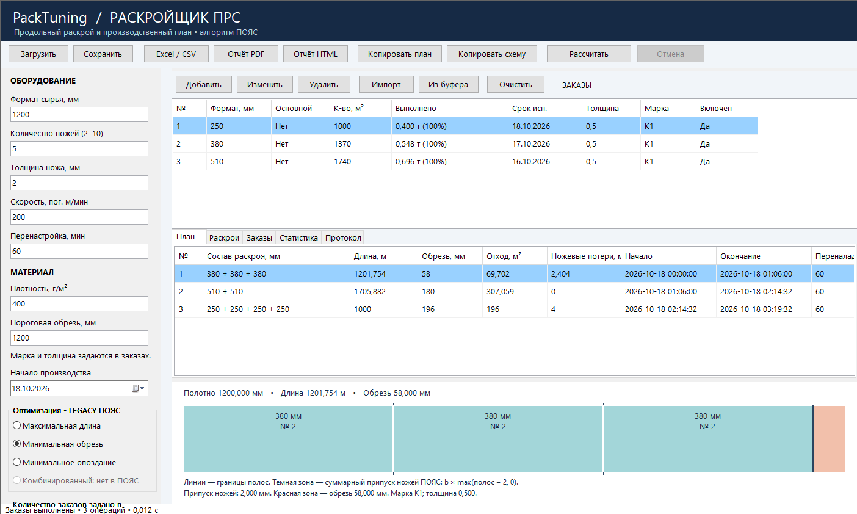This screenshot has width=857, height=514.
Task: Sort orders by the Срок исп. column header
Action: [x=544, y=109]
